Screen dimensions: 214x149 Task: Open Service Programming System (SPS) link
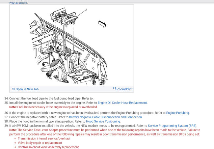click(x=172, y=126)
